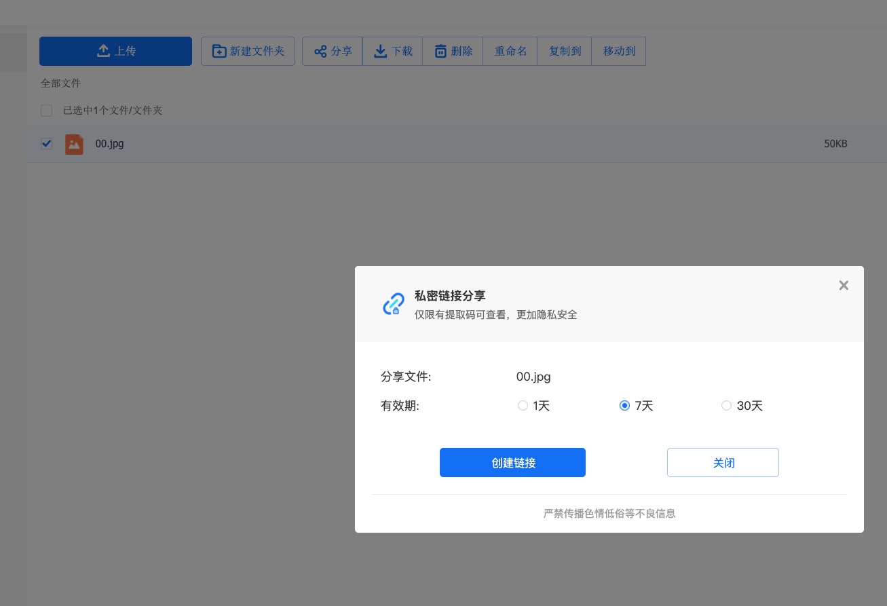Click the trash delete icon

point(440,52)
